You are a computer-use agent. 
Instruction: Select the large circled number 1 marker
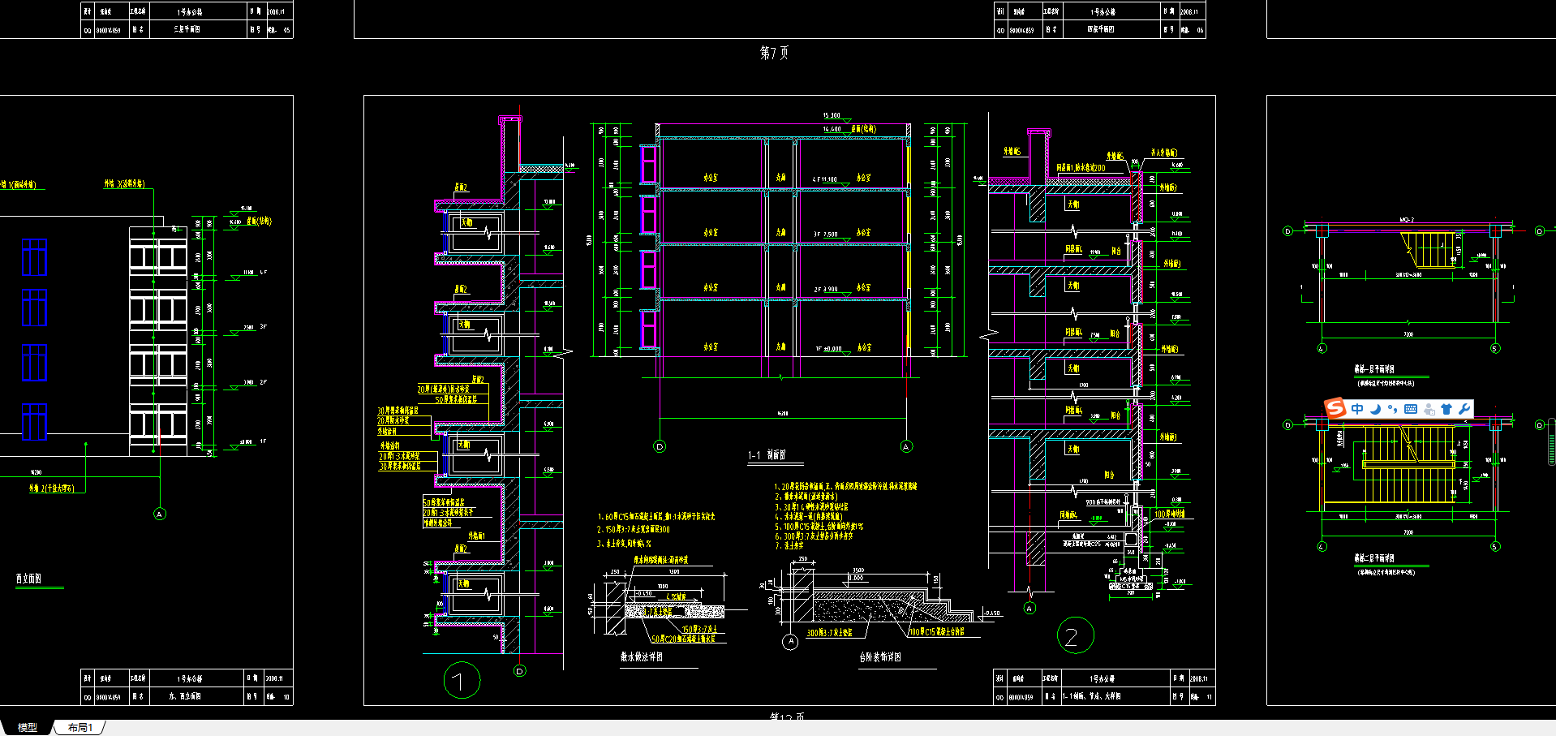pos(462,680)
